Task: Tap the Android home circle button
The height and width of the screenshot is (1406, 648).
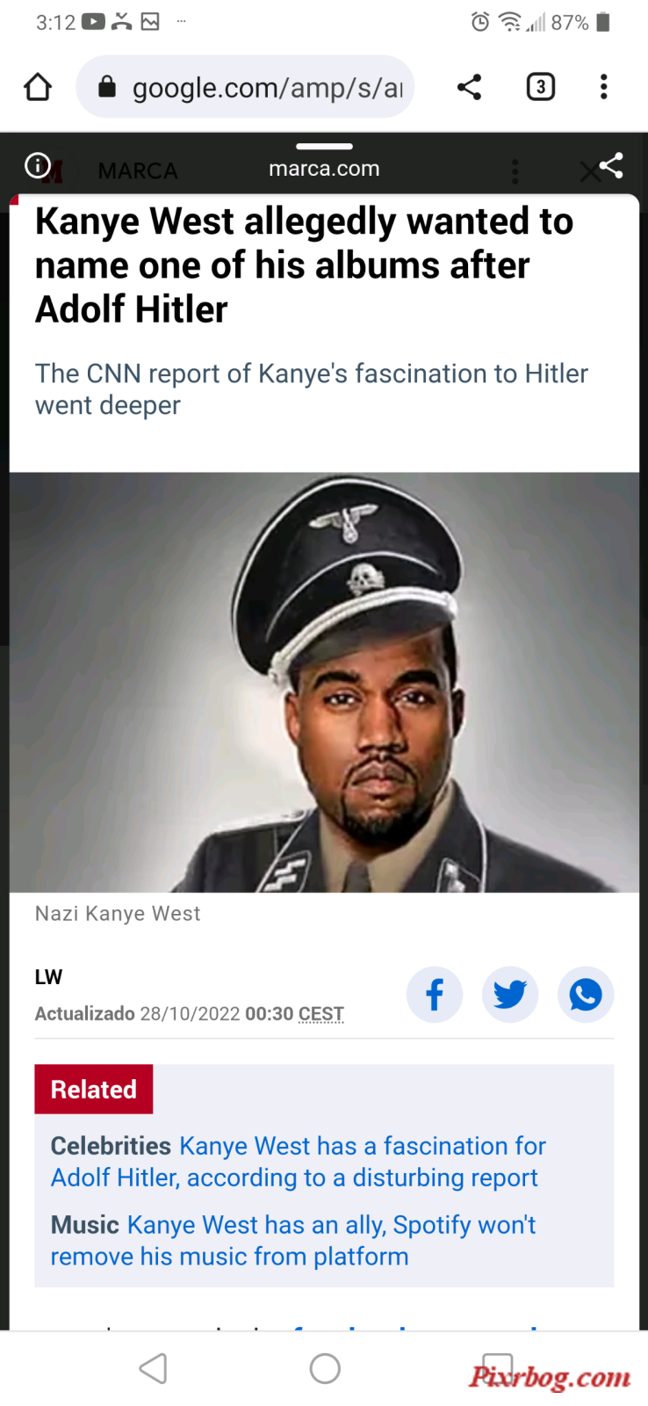Action: (x=325, y=1368)
